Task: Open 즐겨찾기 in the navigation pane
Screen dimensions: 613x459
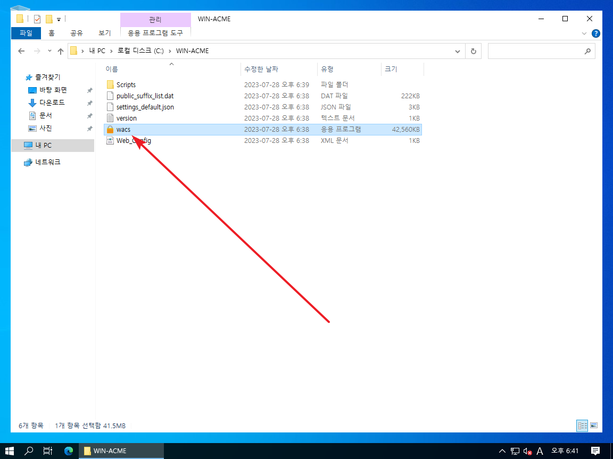Action: tap(48, 77)
